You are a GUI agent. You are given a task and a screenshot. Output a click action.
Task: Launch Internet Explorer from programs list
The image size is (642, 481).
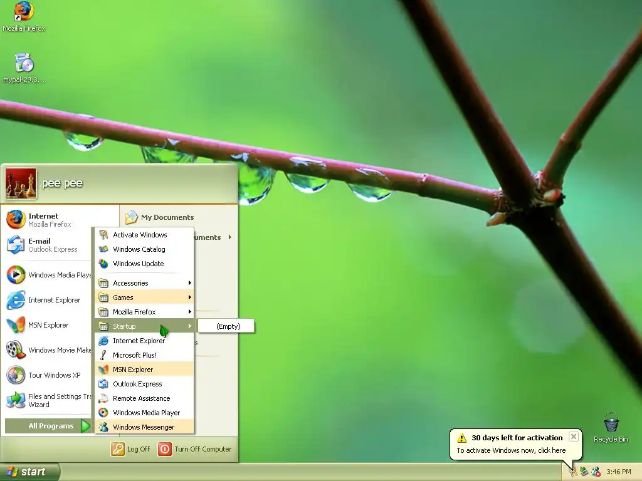click(x=144, y=341)
